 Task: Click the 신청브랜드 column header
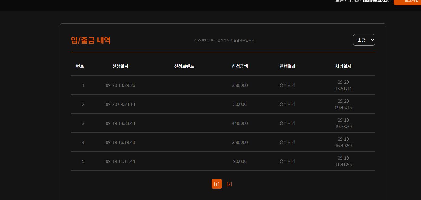click(x=184, y=66)
